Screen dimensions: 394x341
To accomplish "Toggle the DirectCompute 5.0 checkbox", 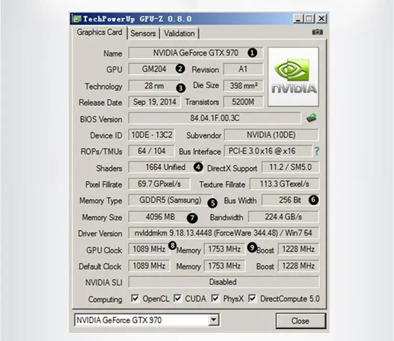I will click(252, 299).
